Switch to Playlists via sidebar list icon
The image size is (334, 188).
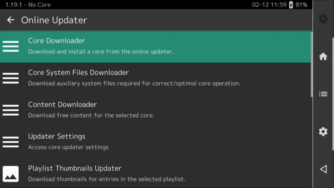(x=323, y=94)
